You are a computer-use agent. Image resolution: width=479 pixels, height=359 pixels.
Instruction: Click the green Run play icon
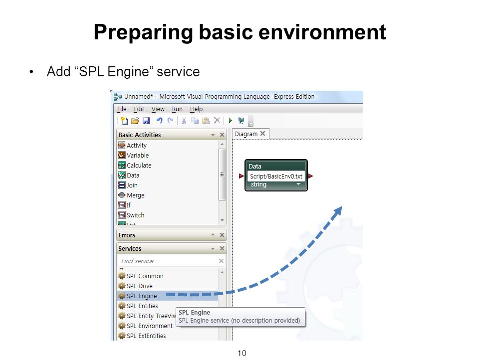pyautogui.click(x=231, y=121)
